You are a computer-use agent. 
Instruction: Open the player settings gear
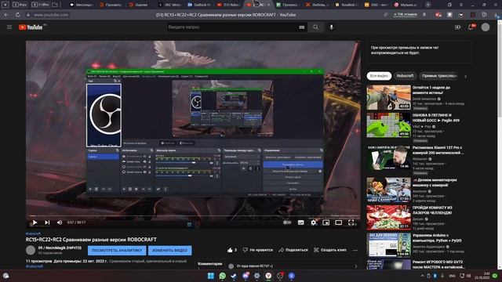(x=314, y=222)
